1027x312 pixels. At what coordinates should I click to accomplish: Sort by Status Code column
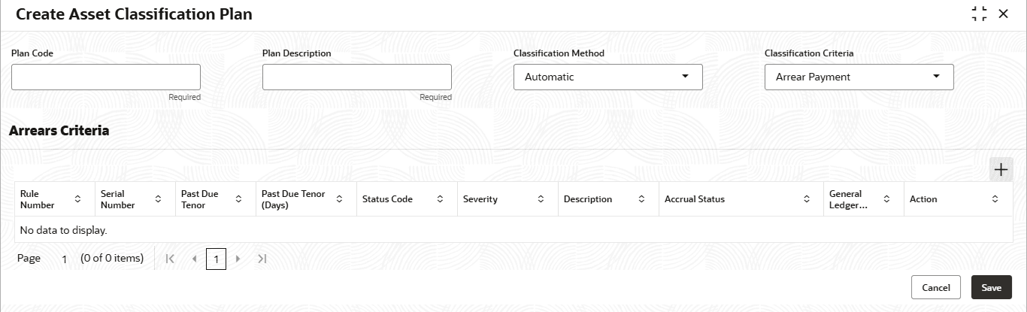[x=440, y=199]
